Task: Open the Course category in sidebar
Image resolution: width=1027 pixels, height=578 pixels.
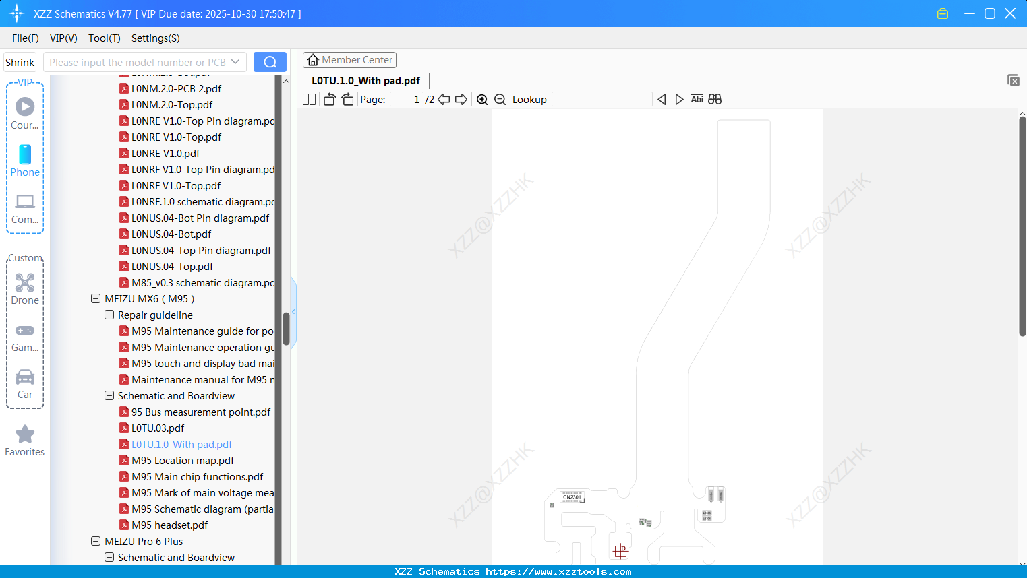Action: (25, 114)
